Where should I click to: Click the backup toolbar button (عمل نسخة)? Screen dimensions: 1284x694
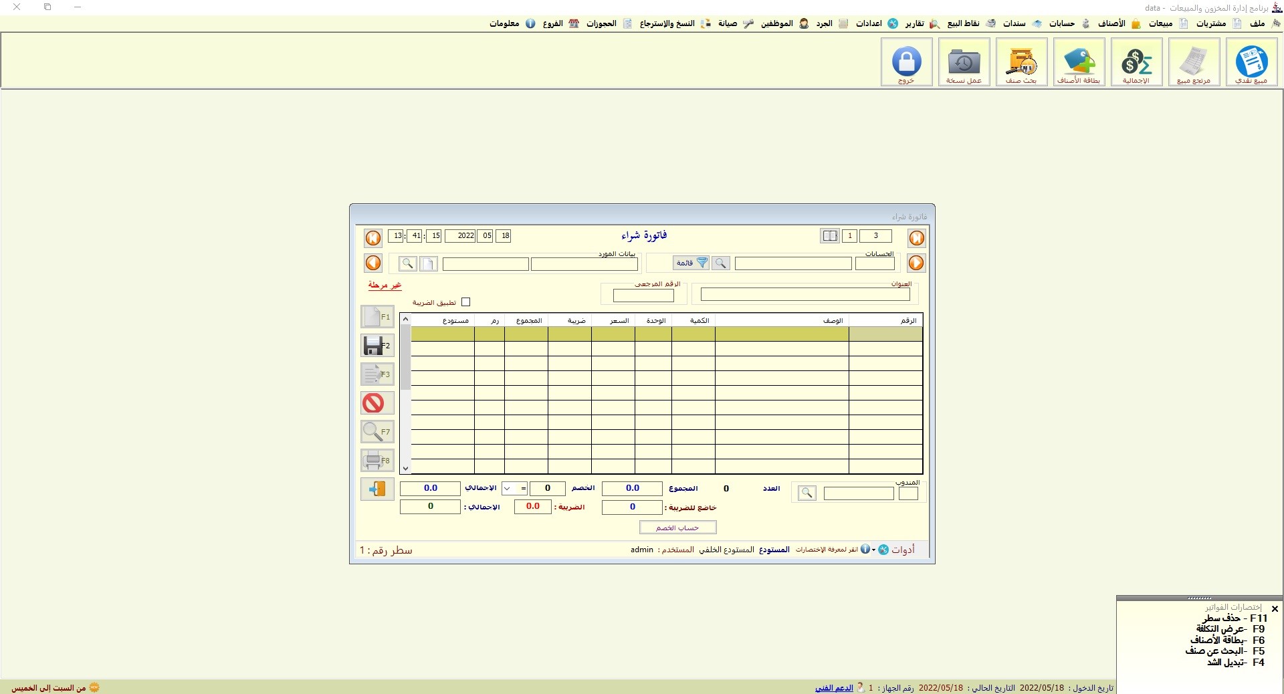pyautogui.click(x=964, y=62)
